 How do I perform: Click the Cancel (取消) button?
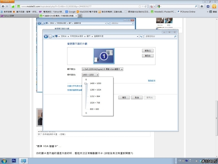pyautogui.click(x=137, y=97)
